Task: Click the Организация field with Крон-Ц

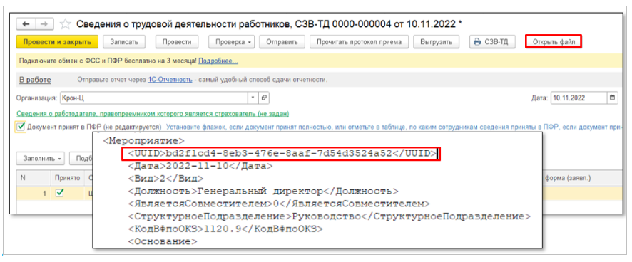Action: coord(153,98)
